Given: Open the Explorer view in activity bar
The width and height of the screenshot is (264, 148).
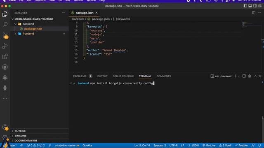Looking at the screenshot, I should (x=5, y=14).
